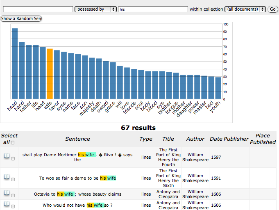The height and width of the screenshot is (210, 279).
Task: Check the box for 'Who would not have' row
Action: (x=13, y=207)
